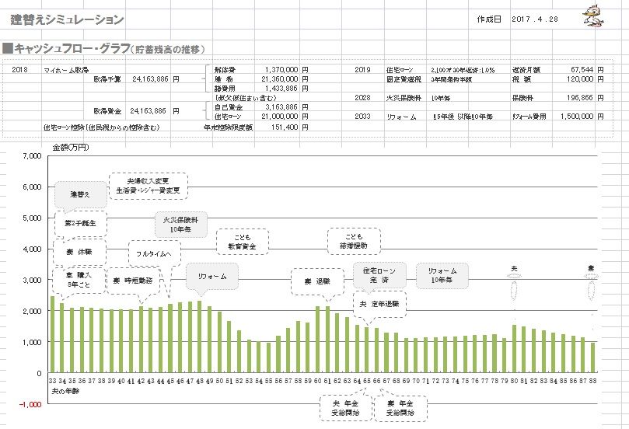Click the '住宅ローン控除(住民税からの控除含む)' cell

pyautogui.click(x=102, y=127)
